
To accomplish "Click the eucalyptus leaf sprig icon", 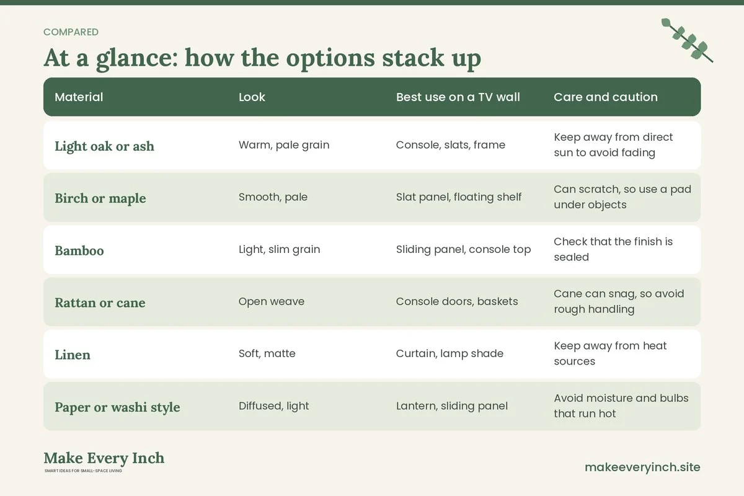I will [687, 40].
